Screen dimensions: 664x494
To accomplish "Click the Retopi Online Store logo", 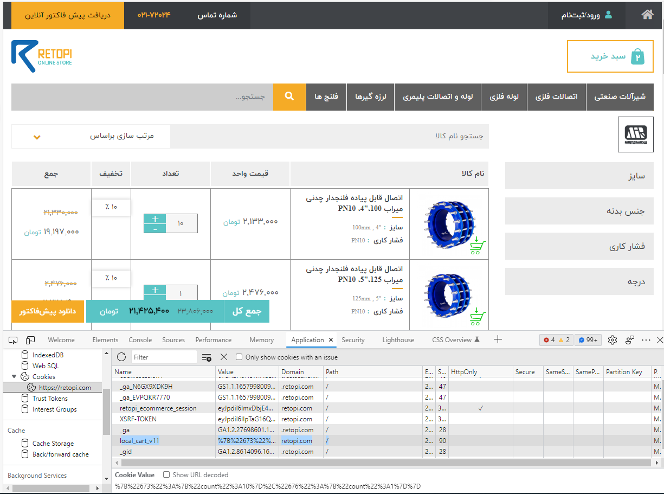I will tap(42, 57).
